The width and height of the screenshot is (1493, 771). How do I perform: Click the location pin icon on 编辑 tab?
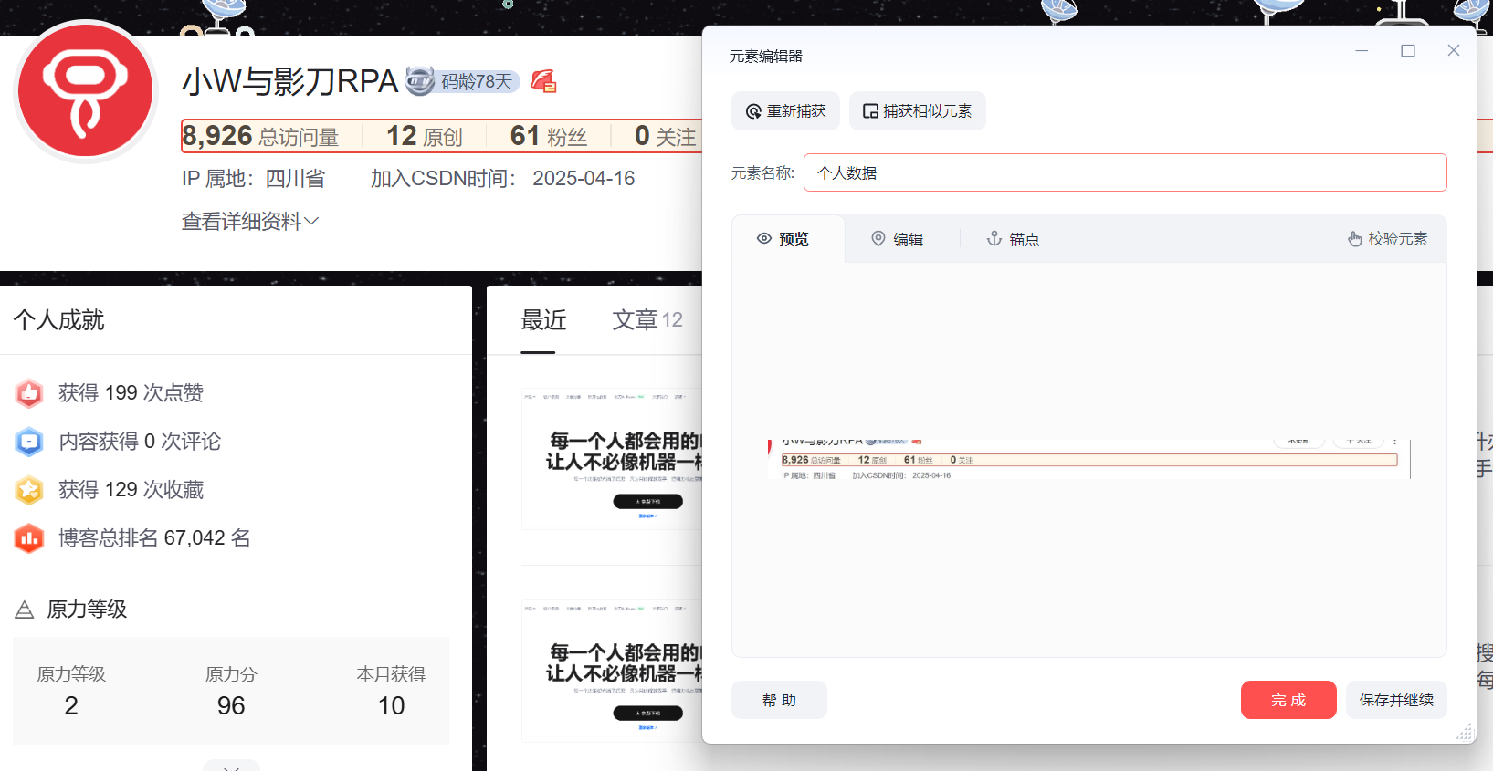pos(878,239)
